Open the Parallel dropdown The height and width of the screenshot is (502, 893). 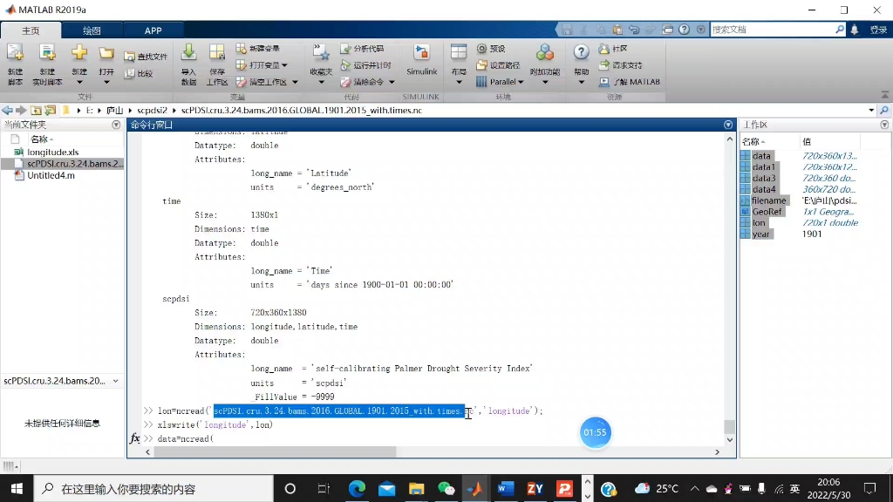[500, 82]
